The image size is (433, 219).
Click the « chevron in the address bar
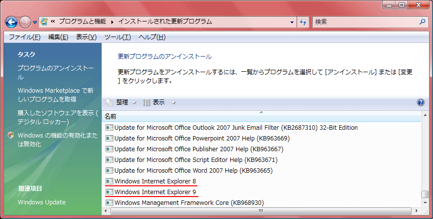point(53,21)
